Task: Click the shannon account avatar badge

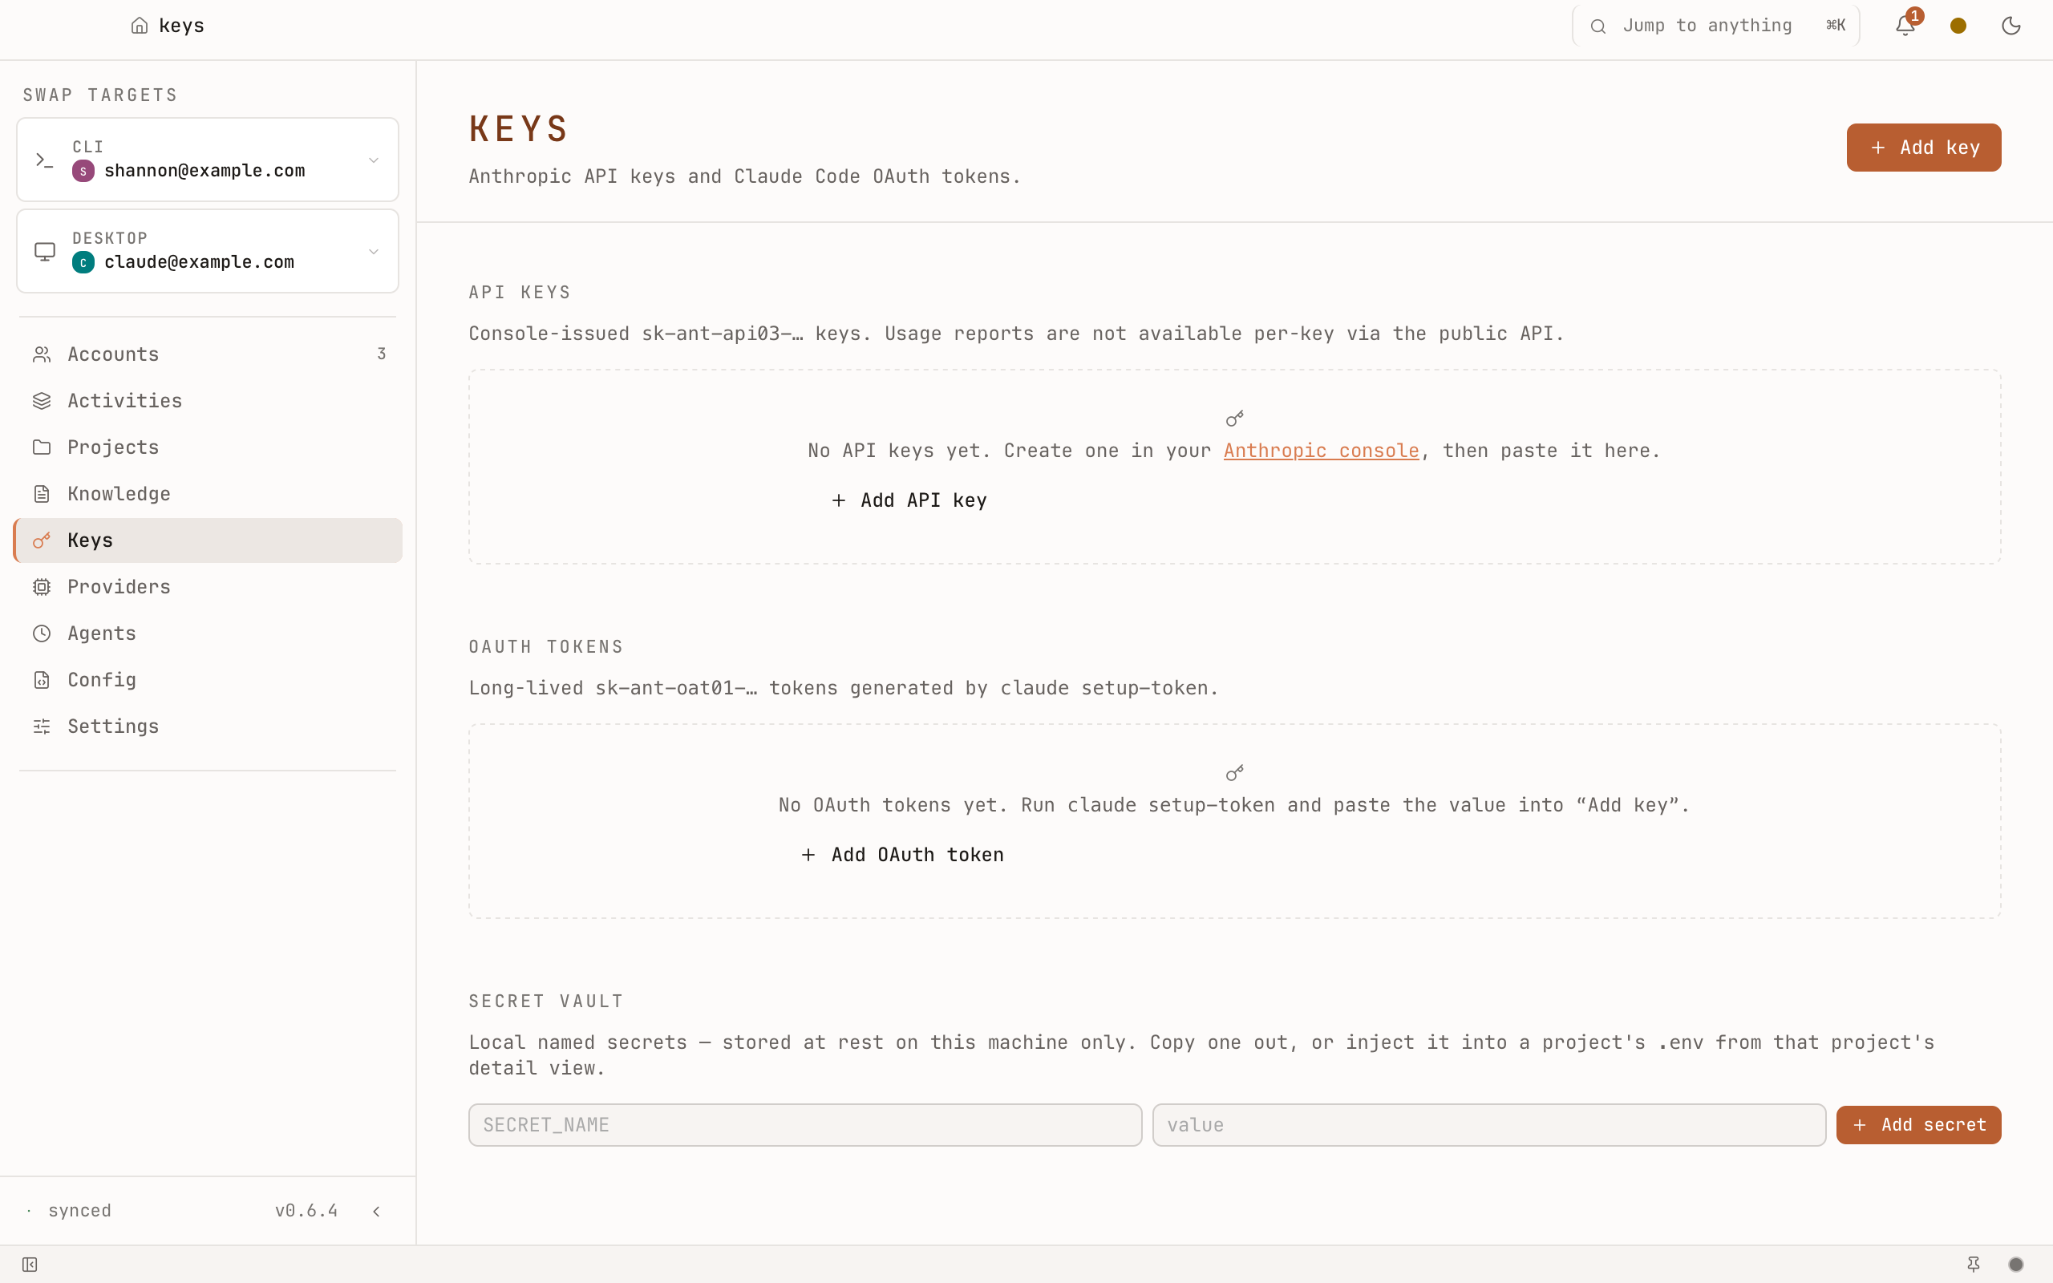Action: [x=83, y=172]
